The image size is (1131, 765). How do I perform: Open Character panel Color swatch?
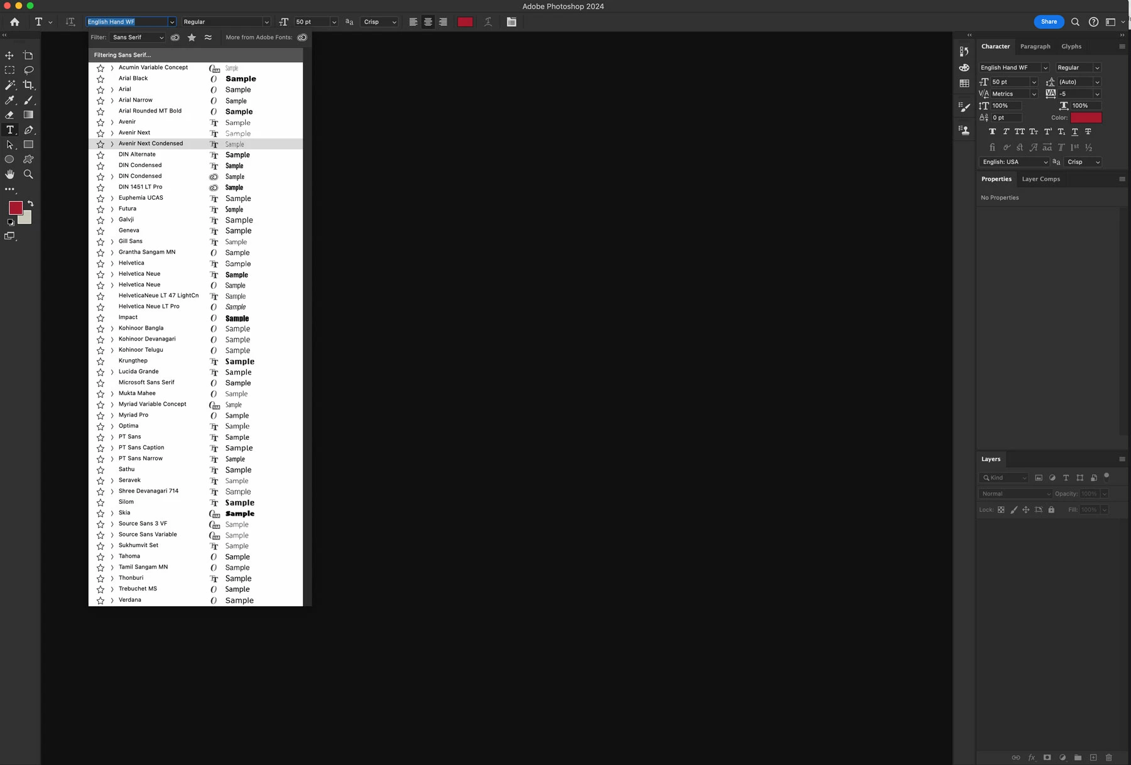coord(1086,117)
